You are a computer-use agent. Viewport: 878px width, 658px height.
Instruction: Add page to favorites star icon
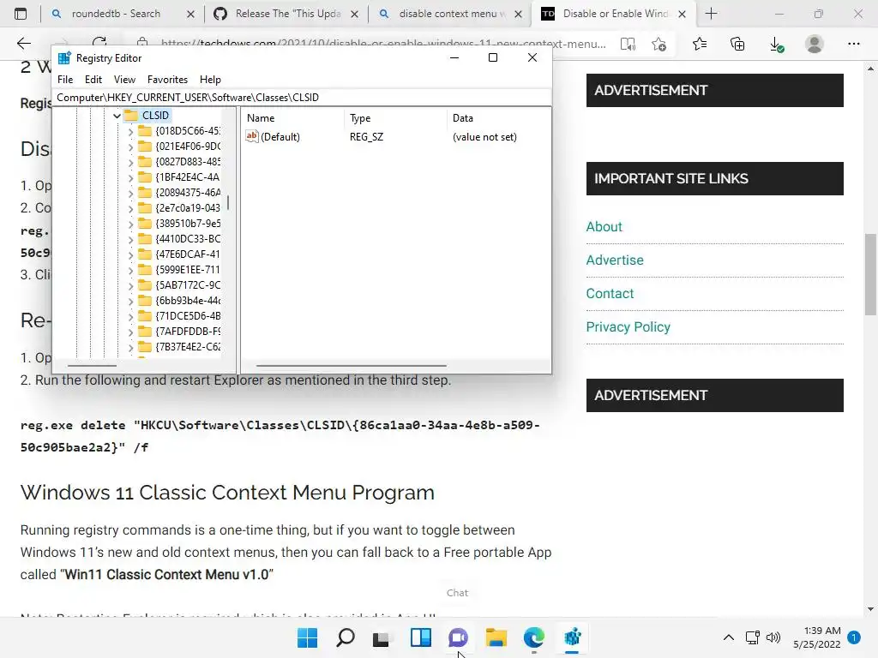[659, 44]
